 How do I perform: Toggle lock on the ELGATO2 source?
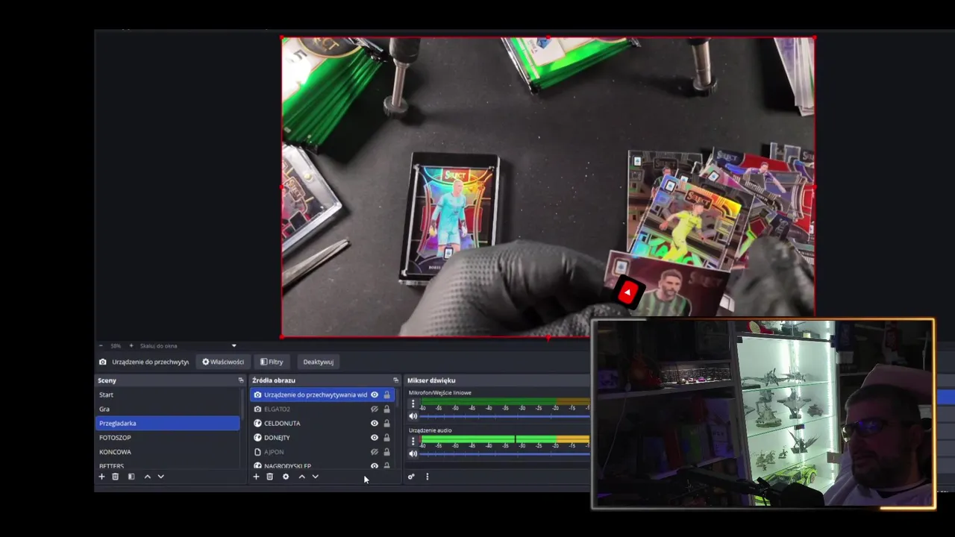386,409
